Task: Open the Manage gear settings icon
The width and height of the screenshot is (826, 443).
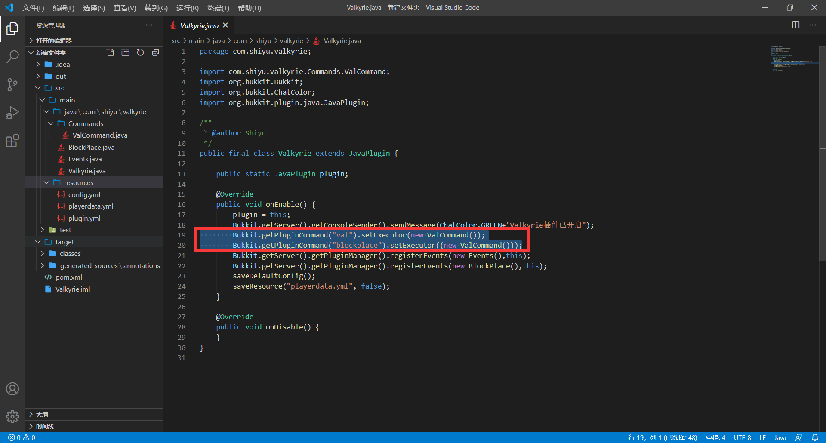Action: pos(12,416)
